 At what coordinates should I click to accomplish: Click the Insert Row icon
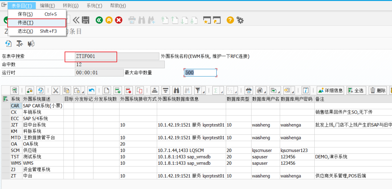click(118, 90)
